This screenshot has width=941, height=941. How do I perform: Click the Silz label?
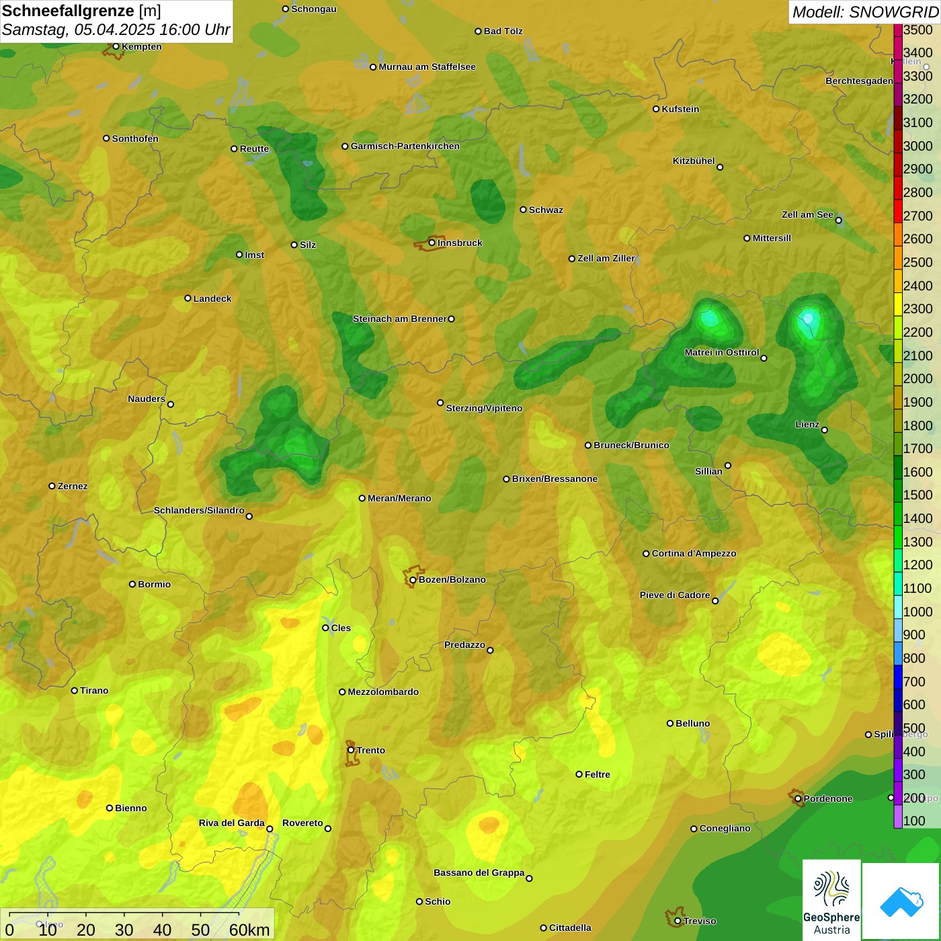pos(308,245)
